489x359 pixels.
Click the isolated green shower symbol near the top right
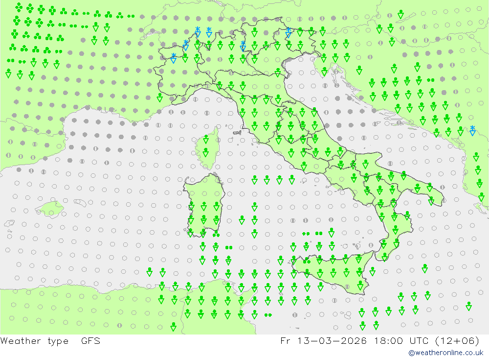pos(401,14)
